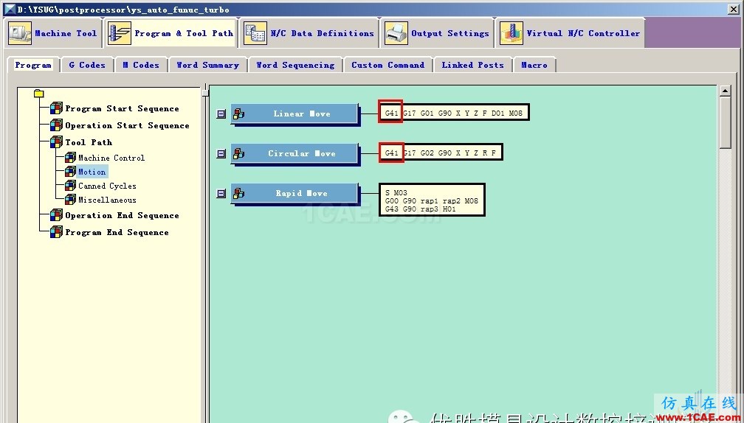Click the Operation End Sequence cube icon

56,215
